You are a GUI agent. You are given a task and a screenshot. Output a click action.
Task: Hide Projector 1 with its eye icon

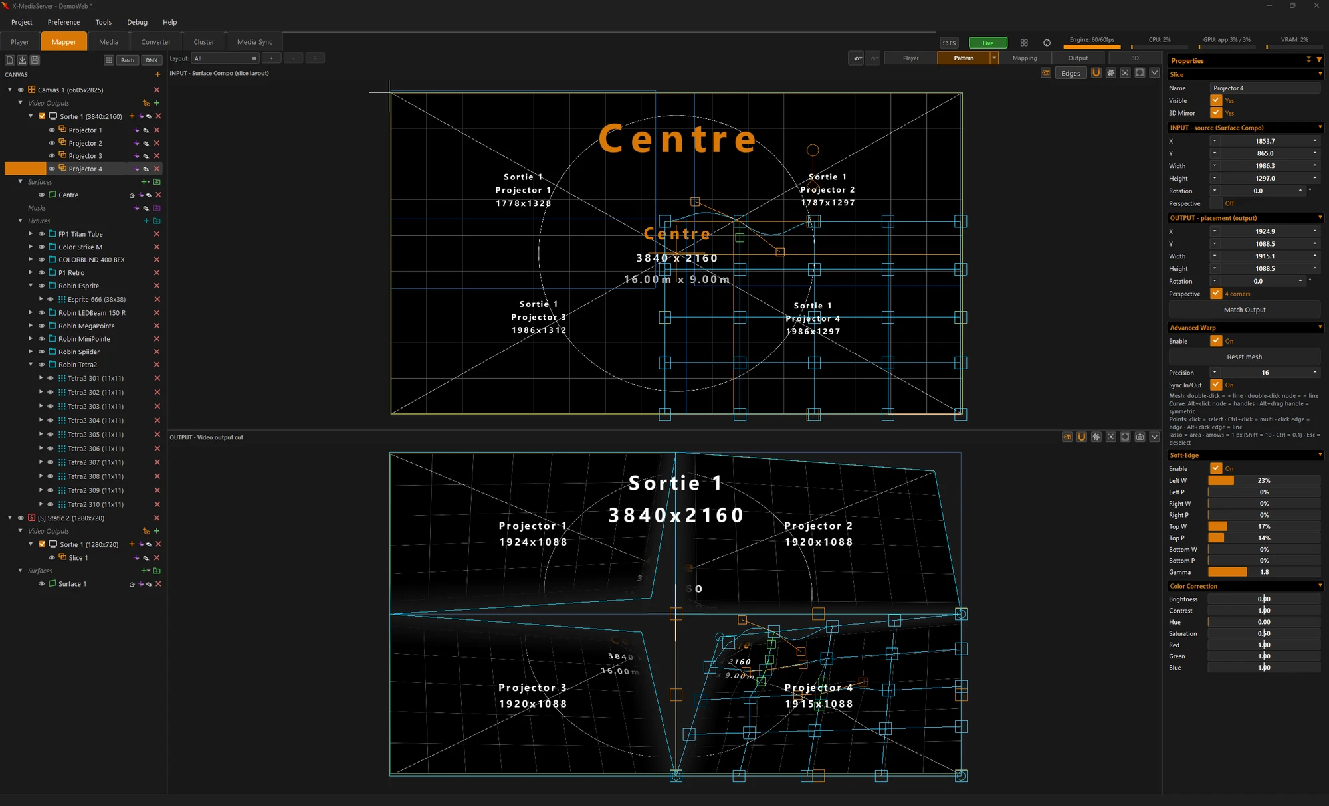[52, 130]
